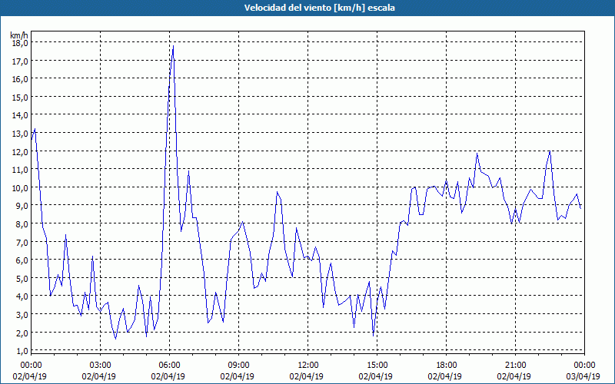The image size is (615, 384).
Task: Click the '1,0' y-axis label
Action: (x=22, y=351)
